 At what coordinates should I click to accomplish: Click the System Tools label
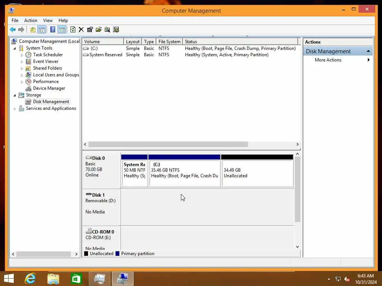click(39, 48)
